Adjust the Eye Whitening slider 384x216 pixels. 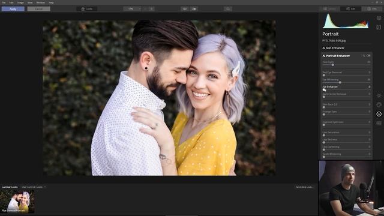(346, 83)
